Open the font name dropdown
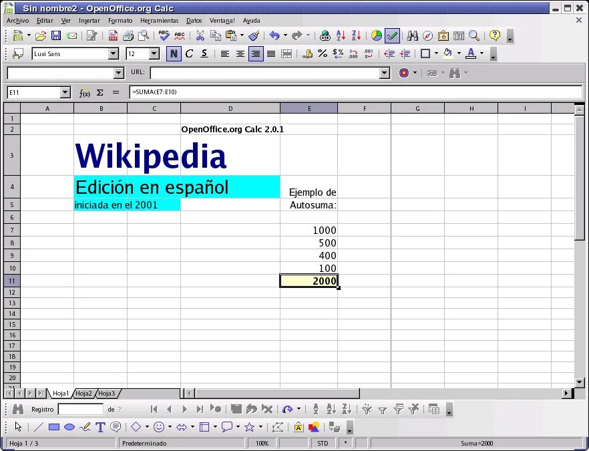 tap(113, 53)
